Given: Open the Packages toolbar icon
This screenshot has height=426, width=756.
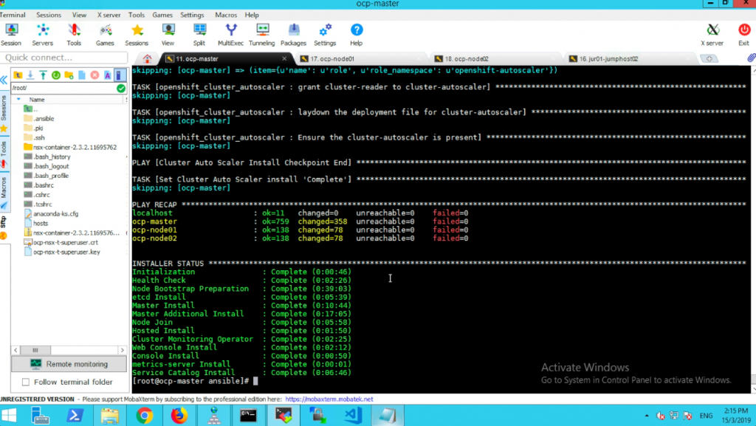Looking at the screenshot, I should [293, 35].
